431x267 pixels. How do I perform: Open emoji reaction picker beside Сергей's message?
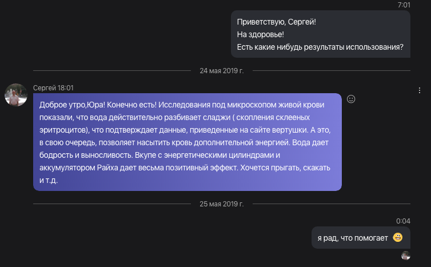click(351, 99)
